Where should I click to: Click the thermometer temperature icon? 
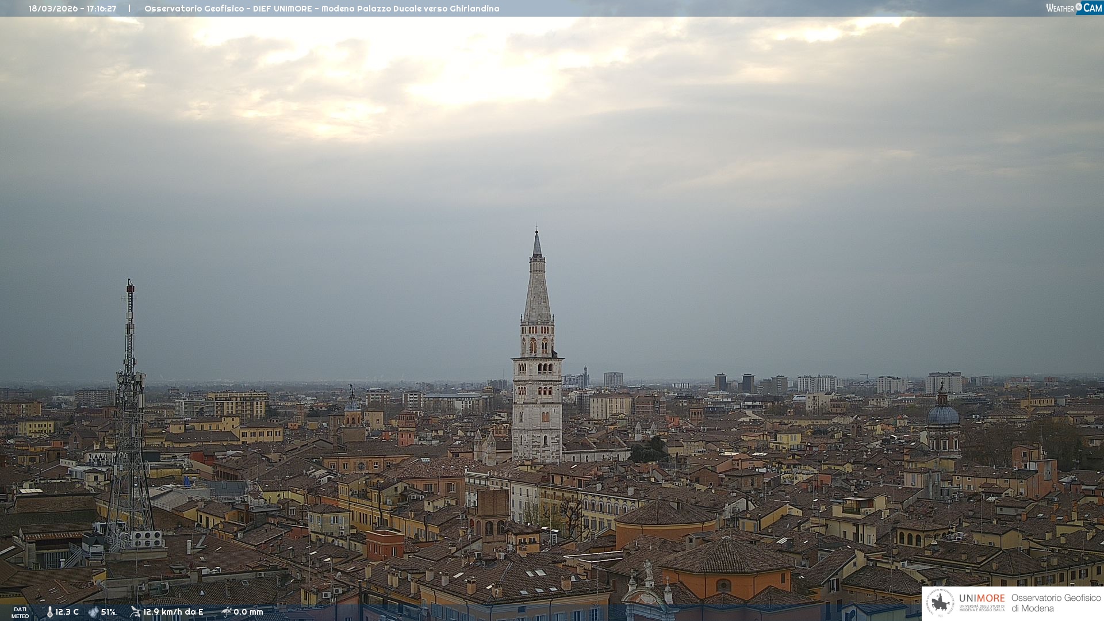click(x=49, y=612)
